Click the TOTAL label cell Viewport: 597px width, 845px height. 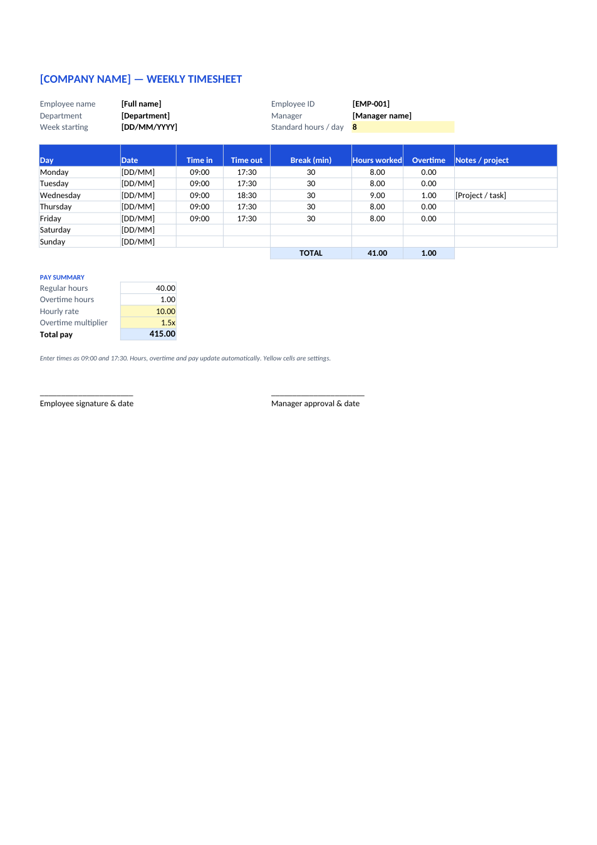[311, 253]
